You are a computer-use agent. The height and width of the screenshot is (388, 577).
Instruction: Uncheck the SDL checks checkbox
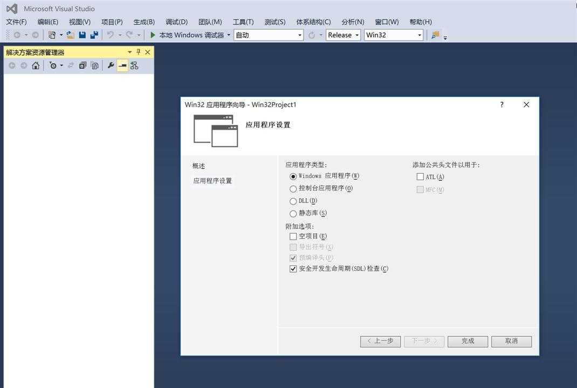click(293, 269)
